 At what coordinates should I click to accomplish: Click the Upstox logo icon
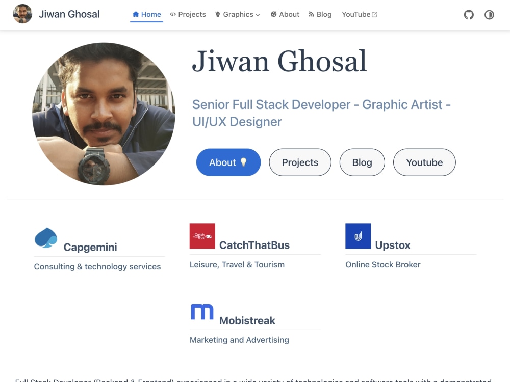tap(358, 236)
